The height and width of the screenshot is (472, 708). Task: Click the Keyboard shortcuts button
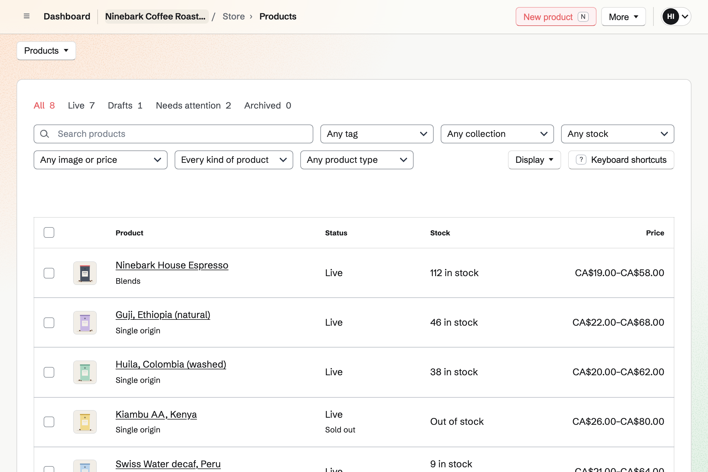621,160
